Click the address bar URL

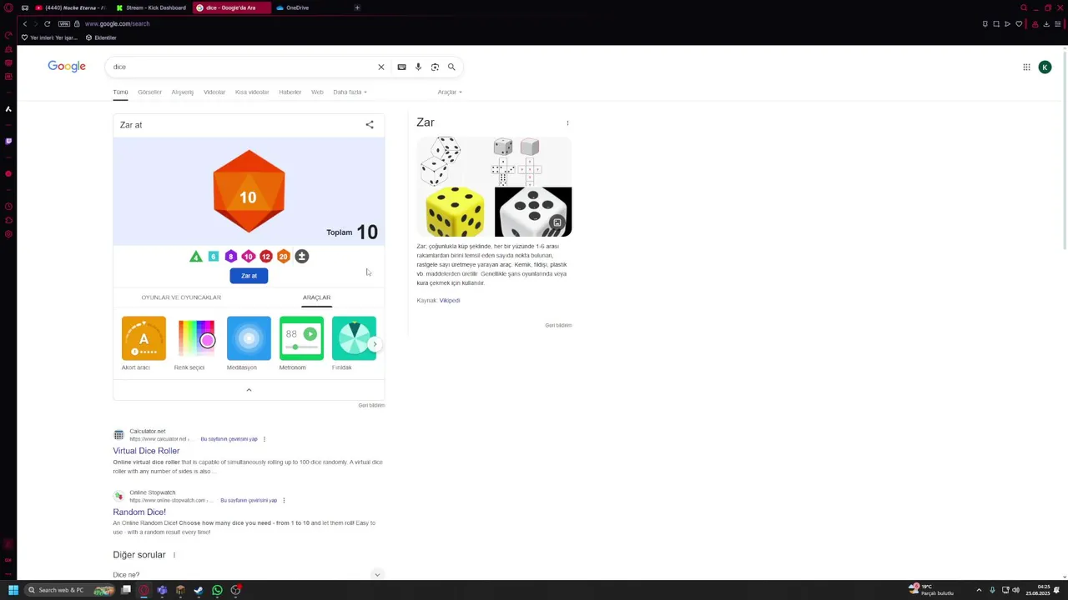pos(117,23)
